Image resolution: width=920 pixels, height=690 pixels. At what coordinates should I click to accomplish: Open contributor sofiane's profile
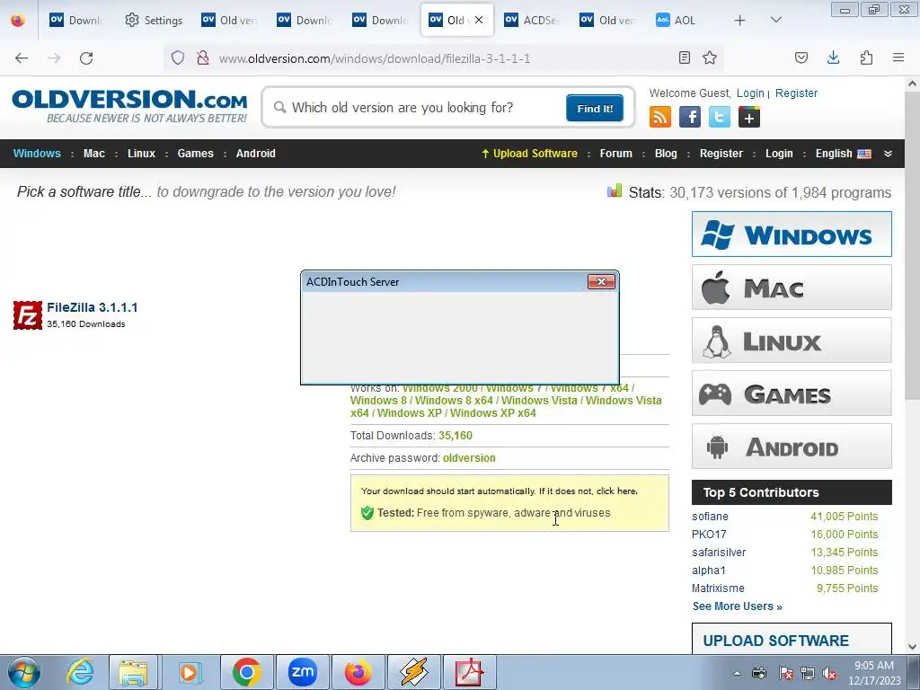point(710,517)
